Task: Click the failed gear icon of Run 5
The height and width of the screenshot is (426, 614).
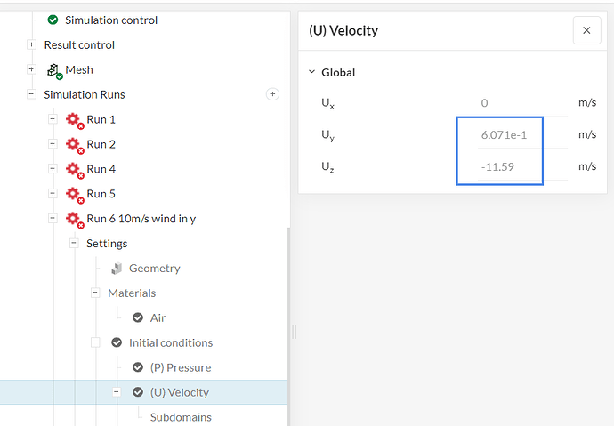Action: pos(74,194)
